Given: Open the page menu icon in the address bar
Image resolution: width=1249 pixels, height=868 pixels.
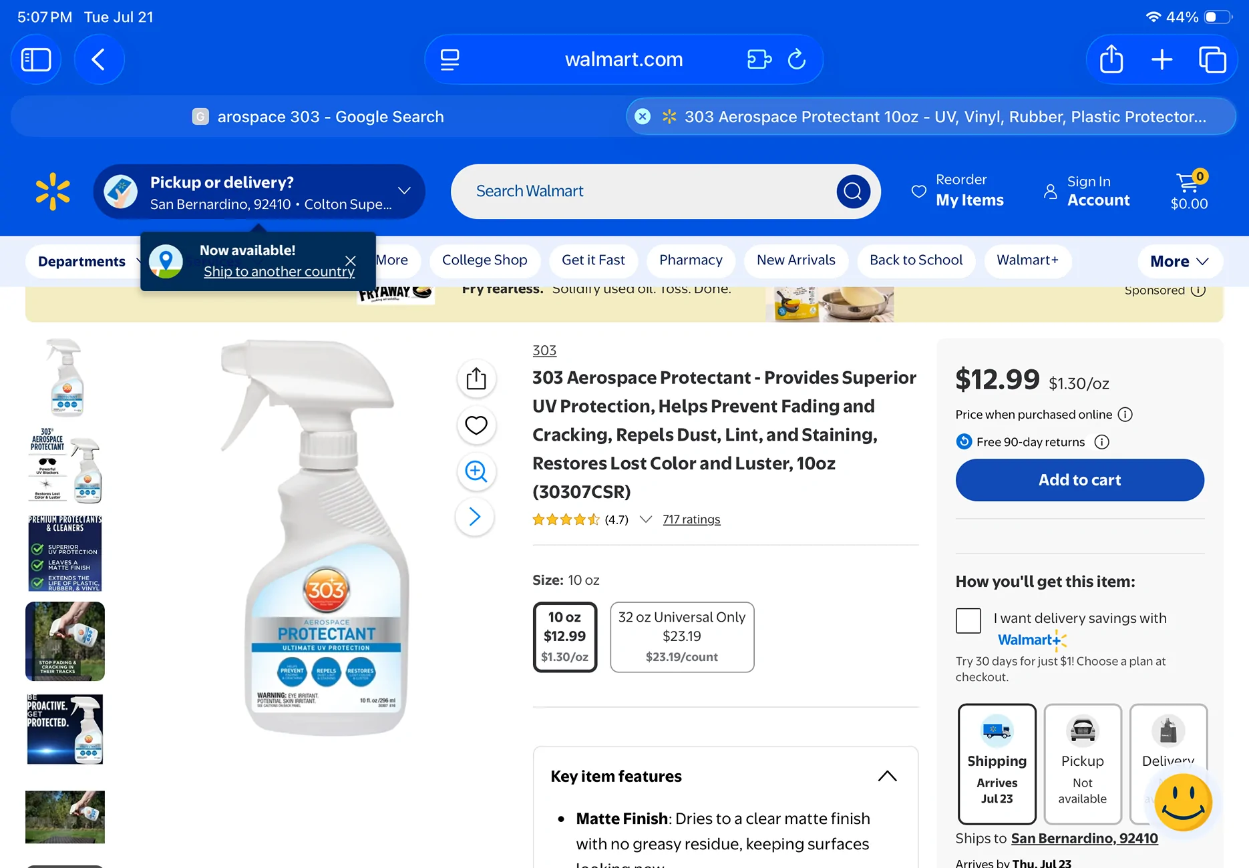Looking at the screenshot, I should pos(450,59).
